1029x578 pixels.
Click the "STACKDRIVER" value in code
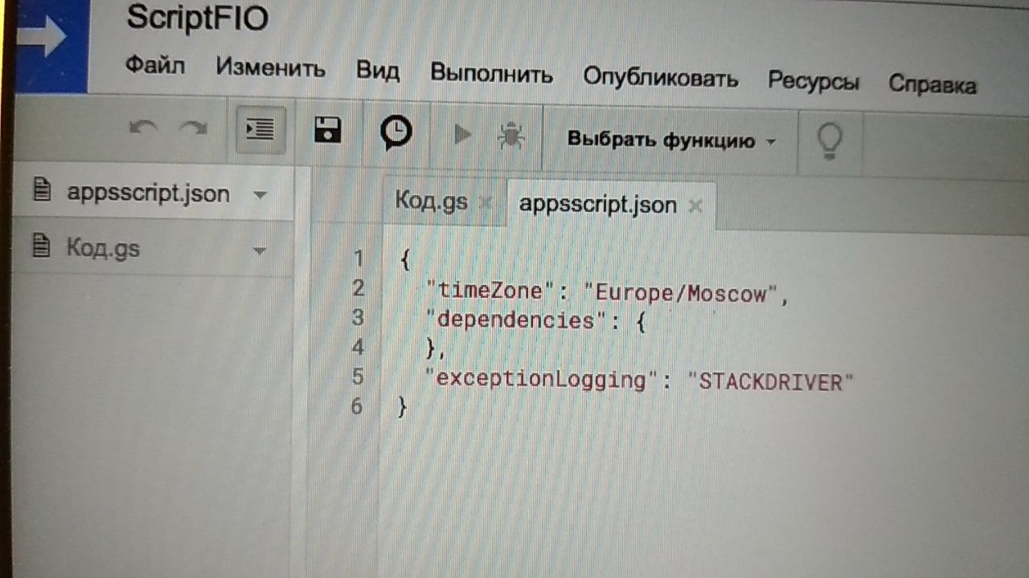(x=770, y=382)
